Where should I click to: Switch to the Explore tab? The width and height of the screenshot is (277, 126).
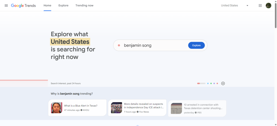point(63,5)
